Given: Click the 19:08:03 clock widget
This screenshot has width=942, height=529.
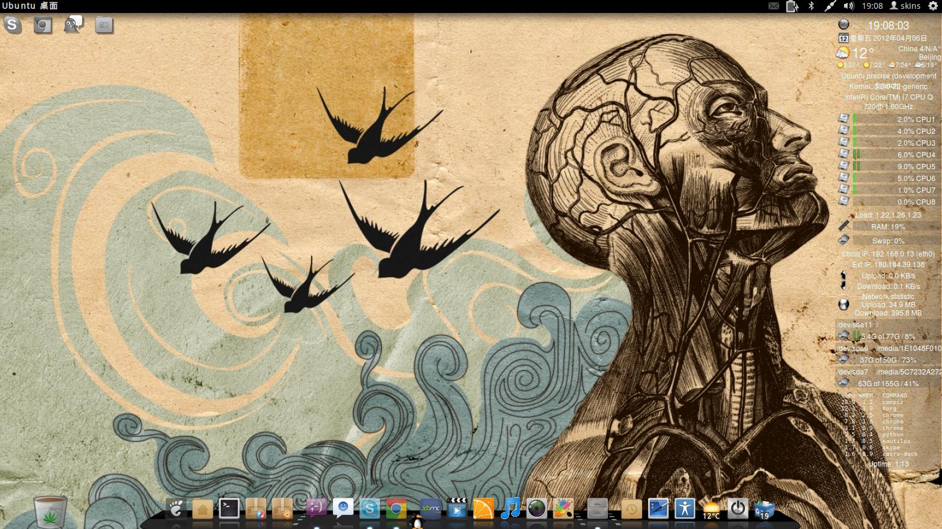Looking at the screenshot, I should [x=888, y=25].
